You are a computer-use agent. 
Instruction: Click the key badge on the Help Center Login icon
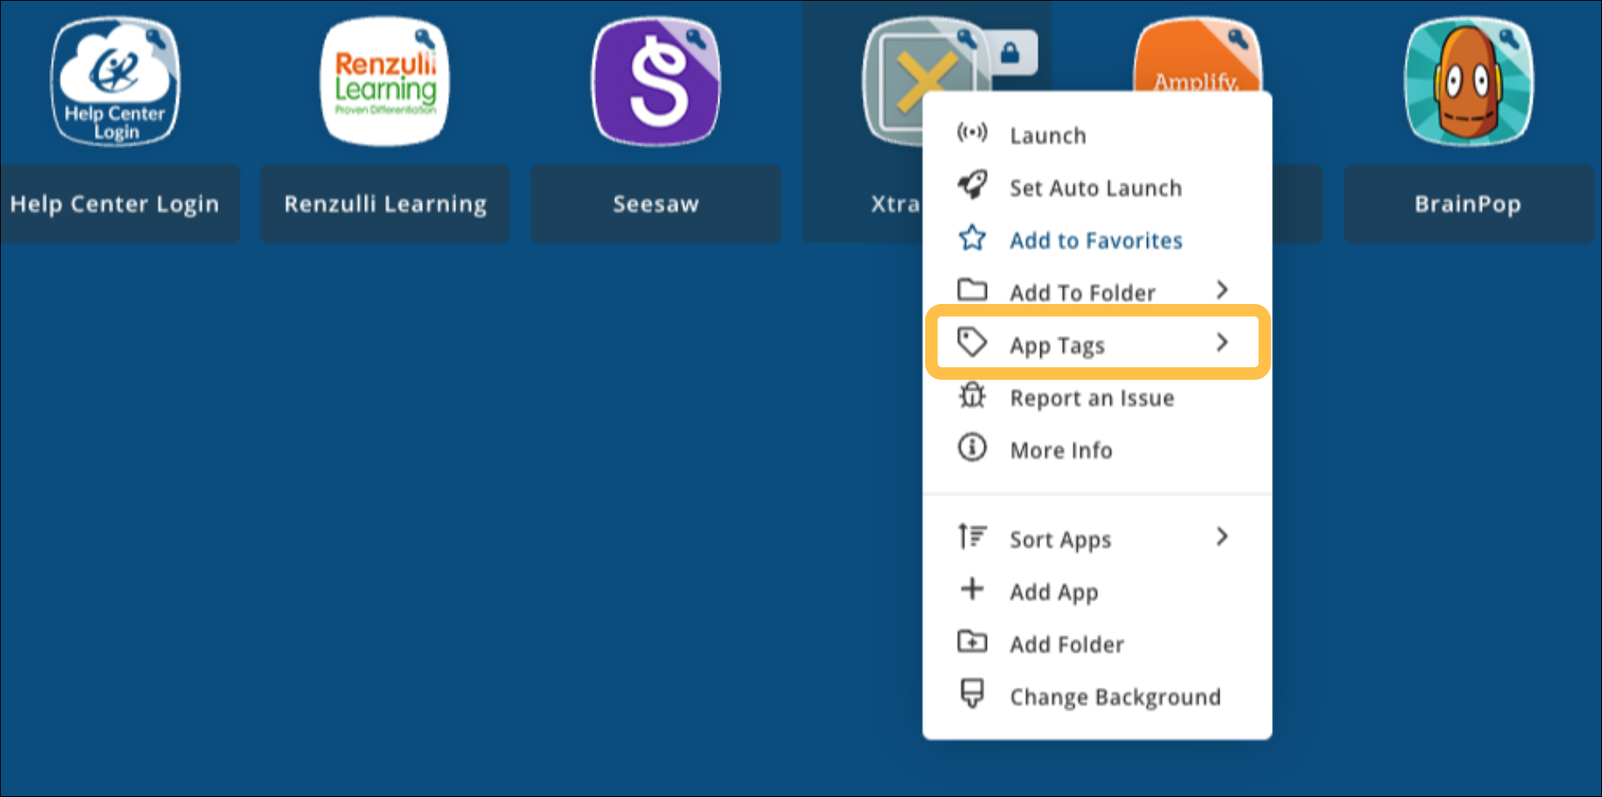[x=155, y=38]
